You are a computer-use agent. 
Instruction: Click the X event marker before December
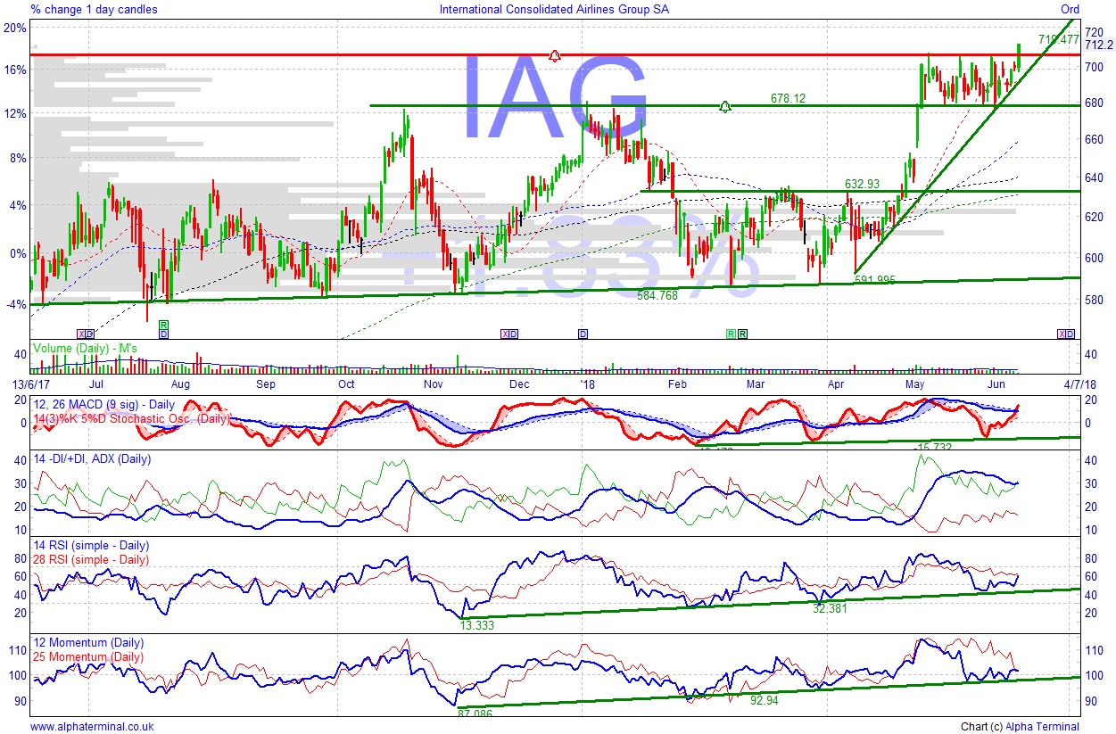[505, 334]
